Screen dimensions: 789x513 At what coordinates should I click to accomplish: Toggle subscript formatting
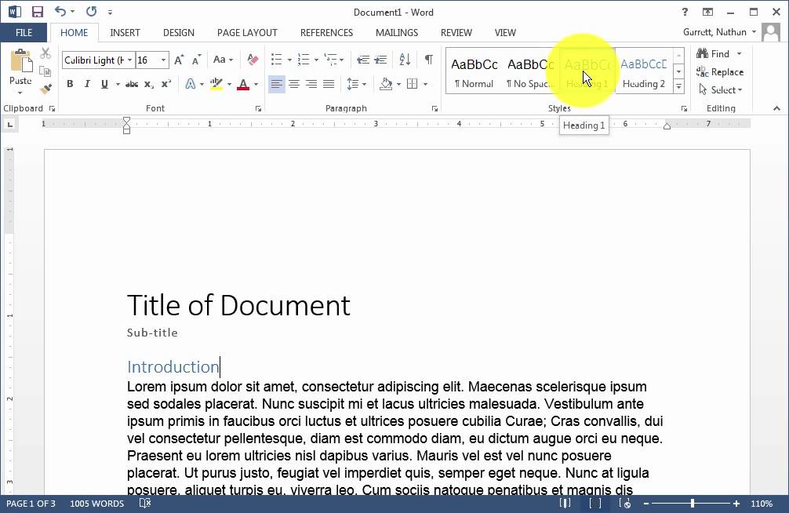point(149,84)
